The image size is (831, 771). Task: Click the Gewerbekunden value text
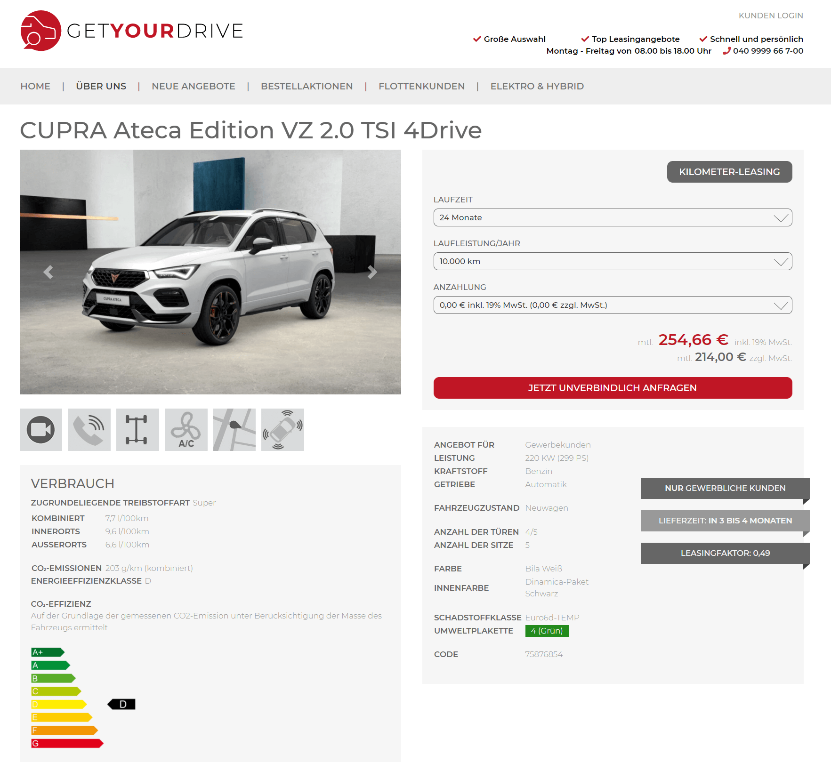[x=558, y=445]
